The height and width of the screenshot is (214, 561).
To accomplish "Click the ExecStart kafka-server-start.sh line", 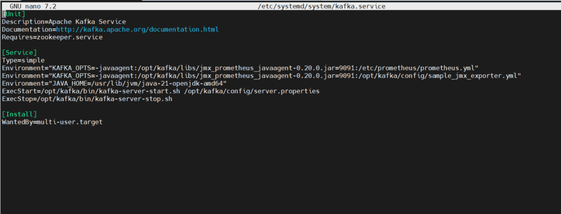I will (161, 91).
